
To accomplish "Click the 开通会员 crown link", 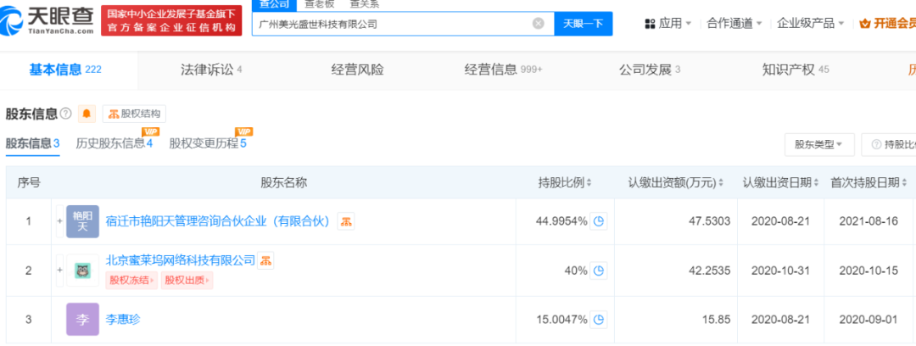I will coord(888,24).
